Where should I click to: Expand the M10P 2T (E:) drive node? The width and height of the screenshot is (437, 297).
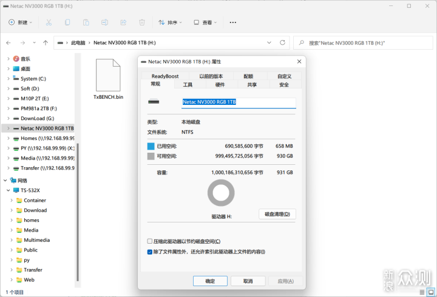click(8, 99)
